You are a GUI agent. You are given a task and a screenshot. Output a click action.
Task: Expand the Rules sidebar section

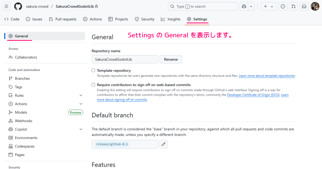pyautogui.click(x=81, y=95)
